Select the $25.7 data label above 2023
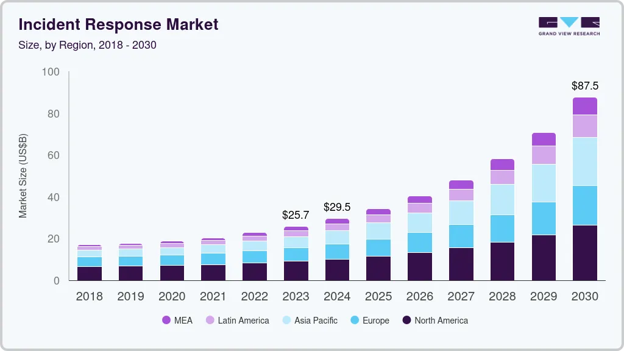This screenshot has width=624, height=351. (296, 215)
